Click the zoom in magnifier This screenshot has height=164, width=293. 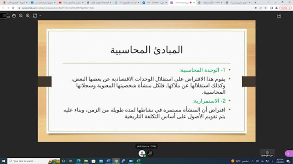tap(28, 16)
